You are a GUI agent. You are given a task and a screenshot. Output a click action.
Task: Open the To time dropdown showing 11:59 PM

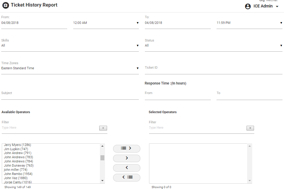tap(249, 23)
